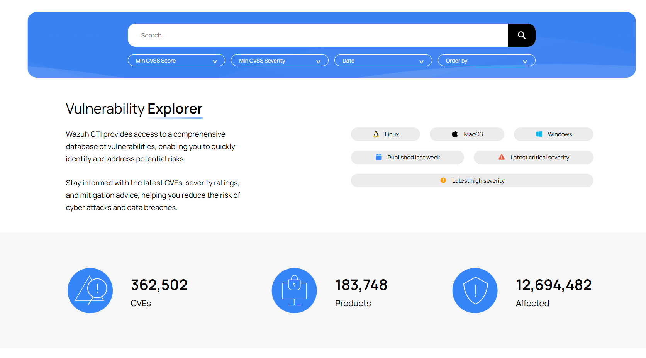Open the Order by dropdown

click(x=487, y=61)
